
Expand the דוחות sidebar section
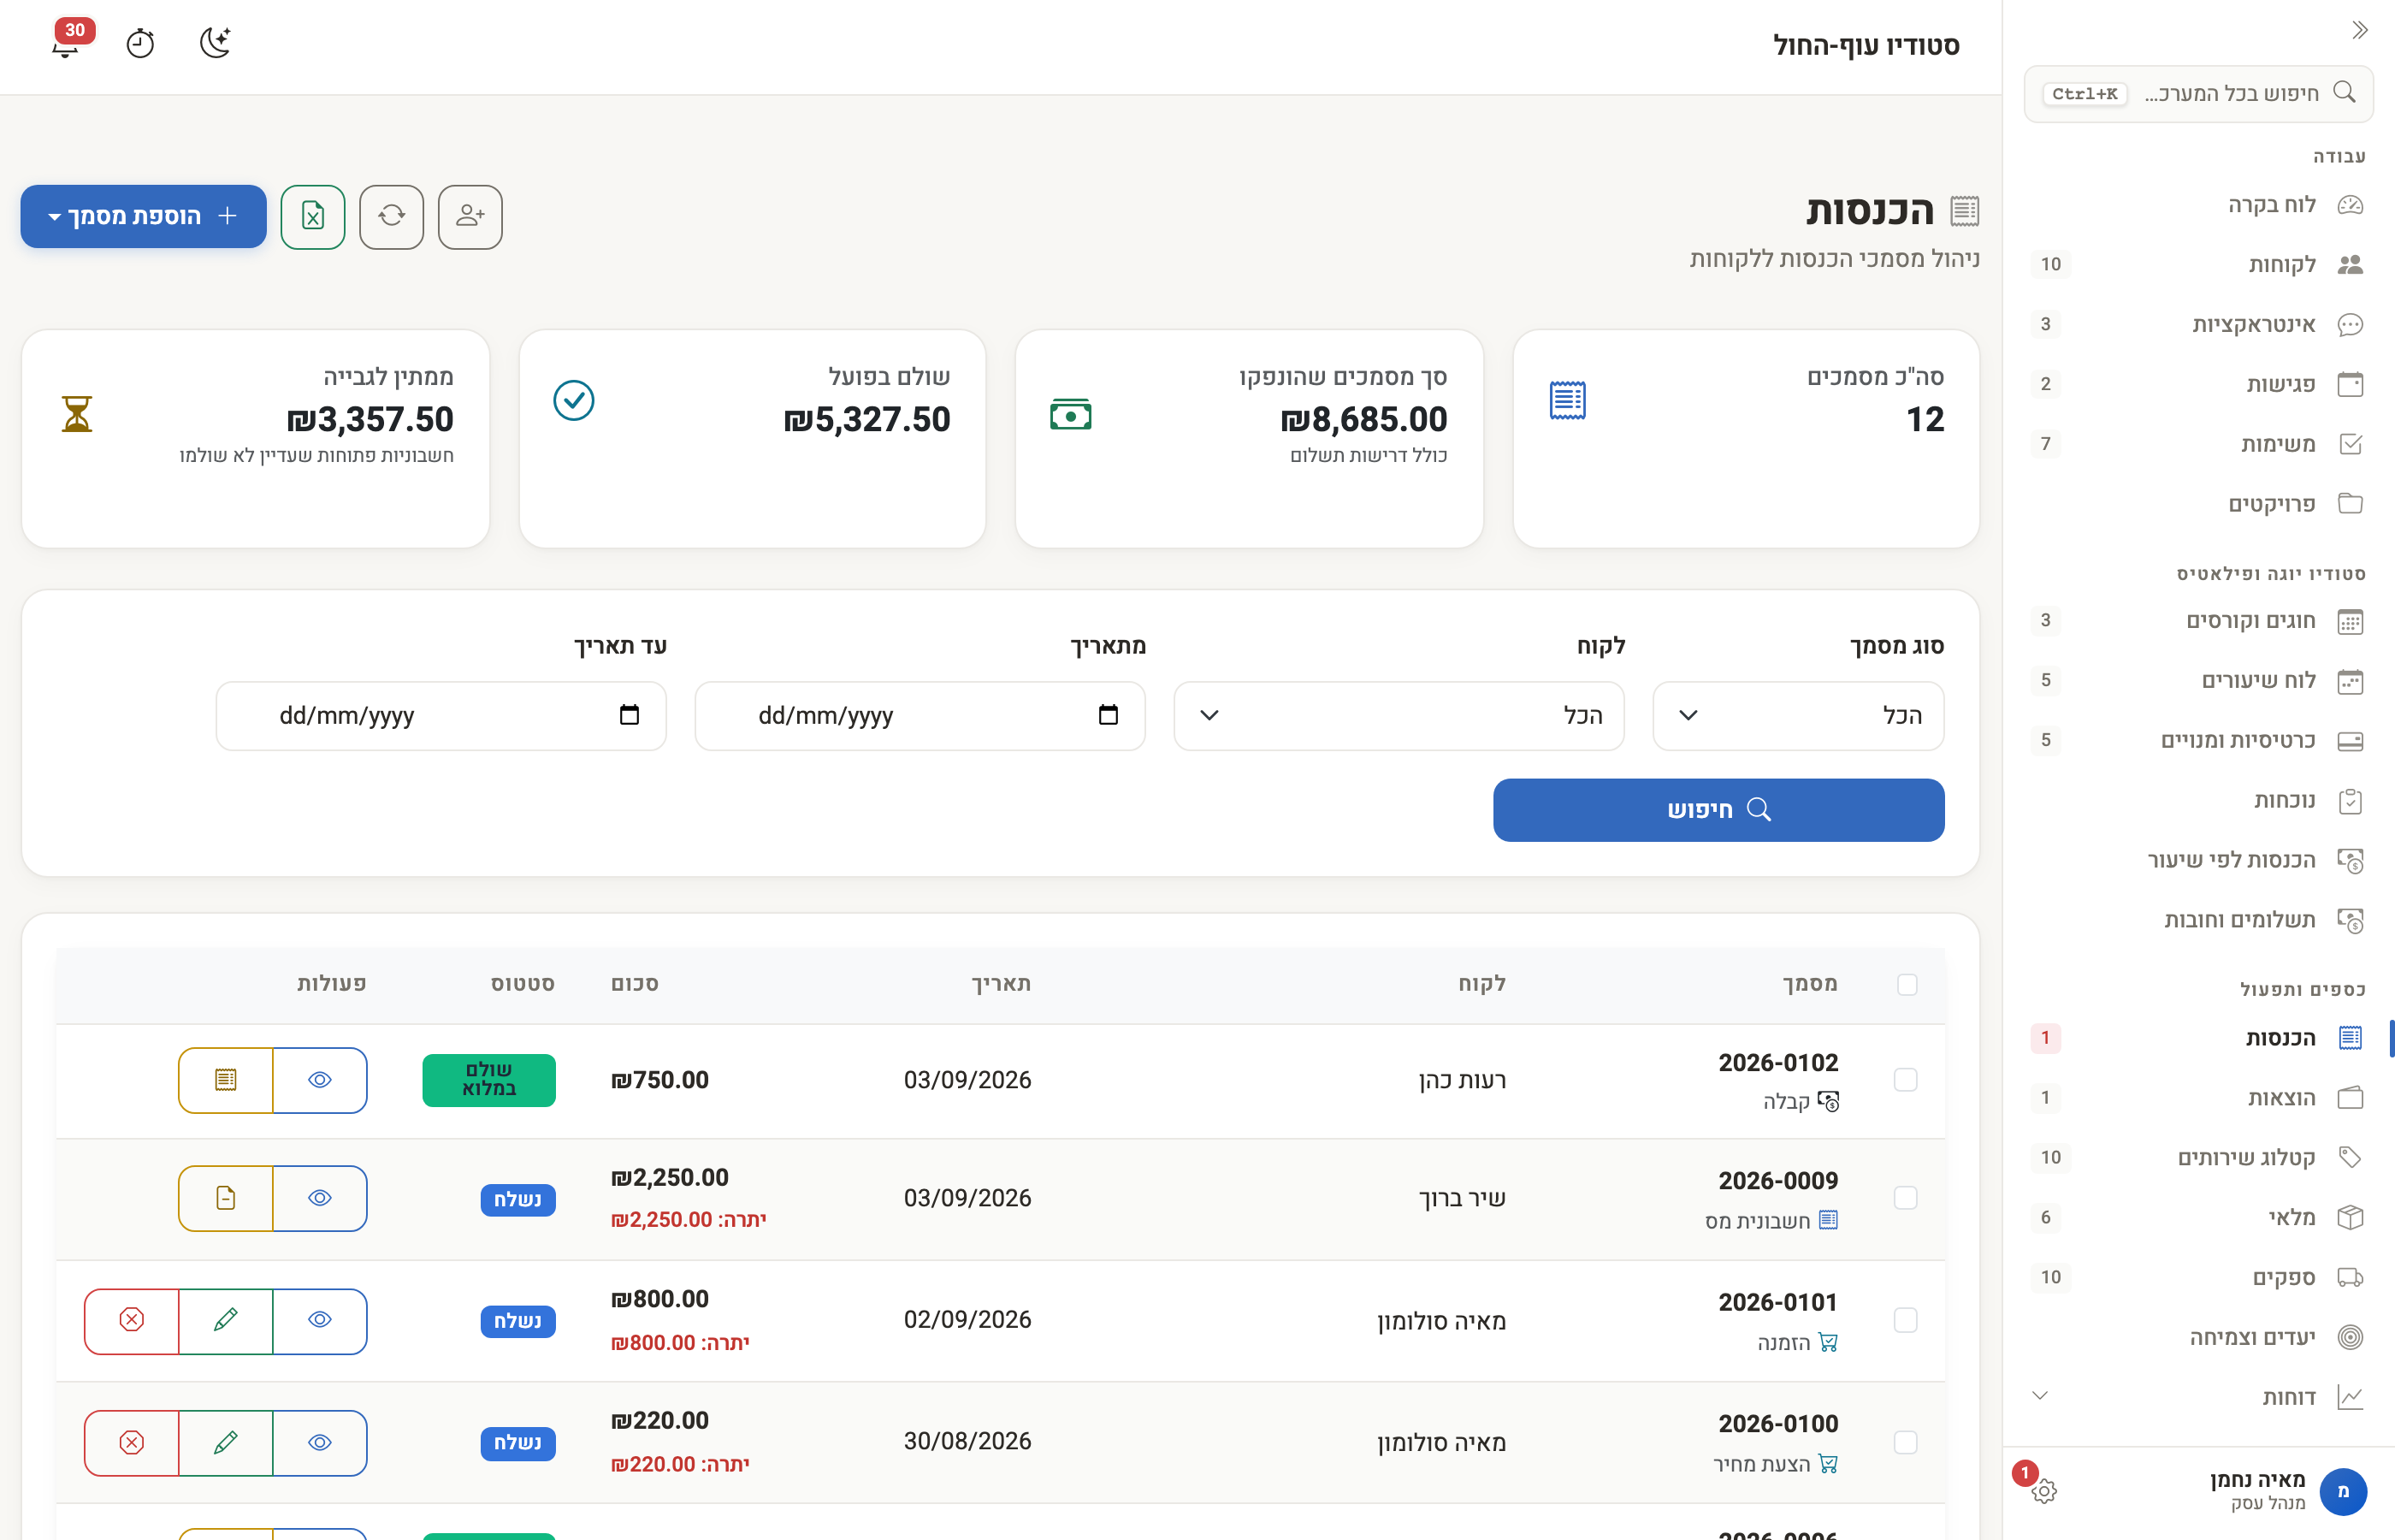click(x=2197, y=1397)
